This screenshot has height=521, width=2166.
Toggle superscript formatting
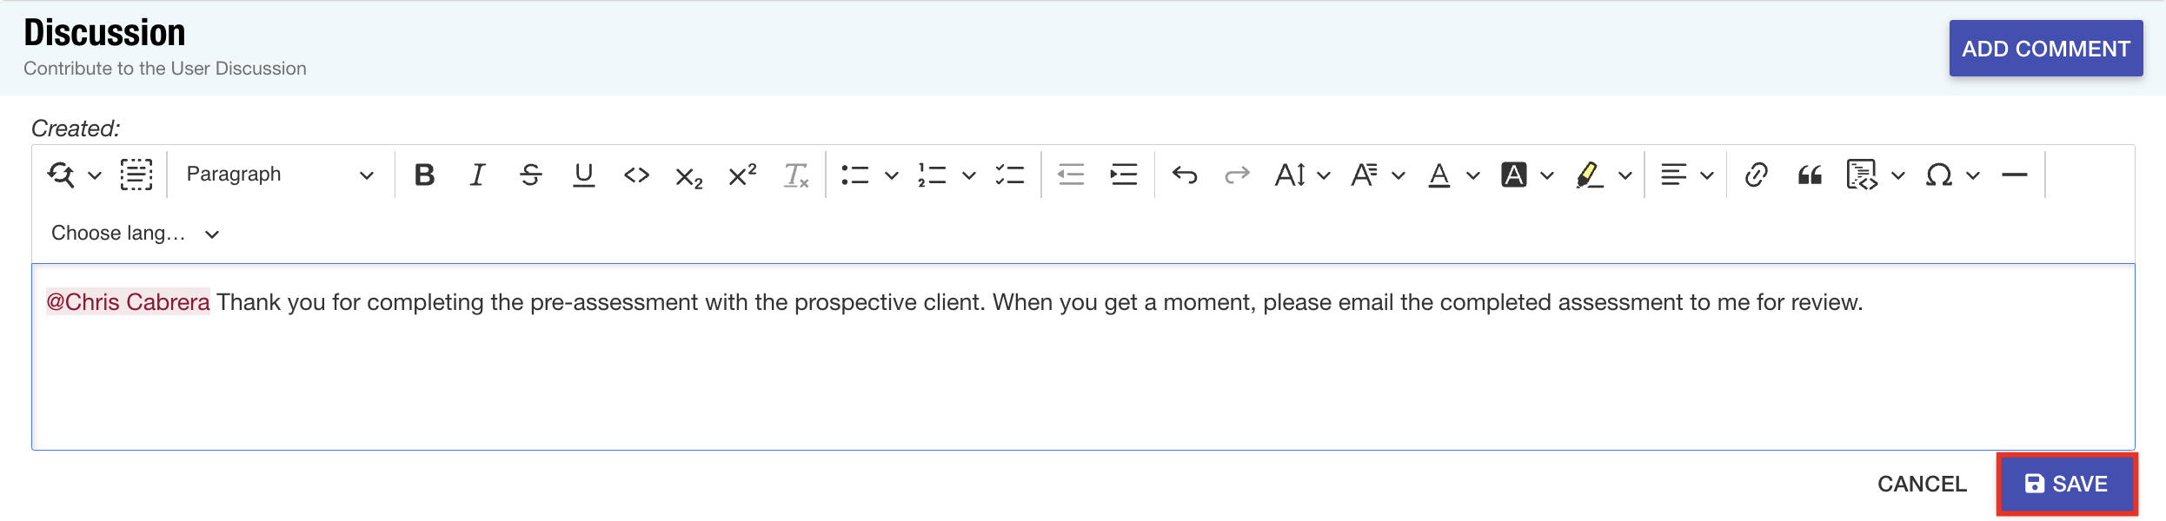tap(742, 175)
